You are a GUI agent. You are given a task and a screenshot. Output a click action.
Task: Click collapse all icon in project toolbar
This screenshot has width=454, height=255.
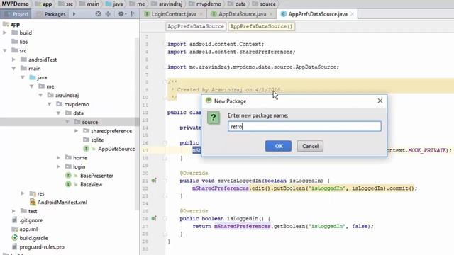(x=108, y=14)
